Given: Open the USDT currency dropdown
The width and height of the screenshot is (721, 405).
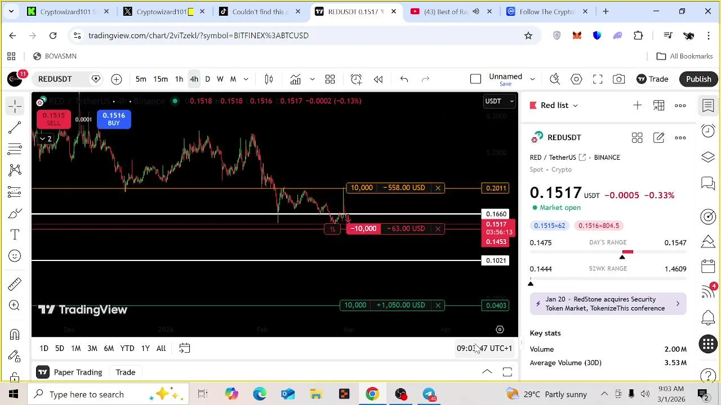Looking at the screenshot, I should [499, 101].
